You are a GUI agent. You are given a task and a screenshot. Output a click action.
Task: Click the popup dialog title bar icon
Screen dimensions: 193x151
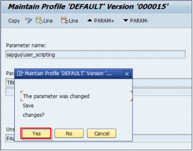tap(20, 73)
